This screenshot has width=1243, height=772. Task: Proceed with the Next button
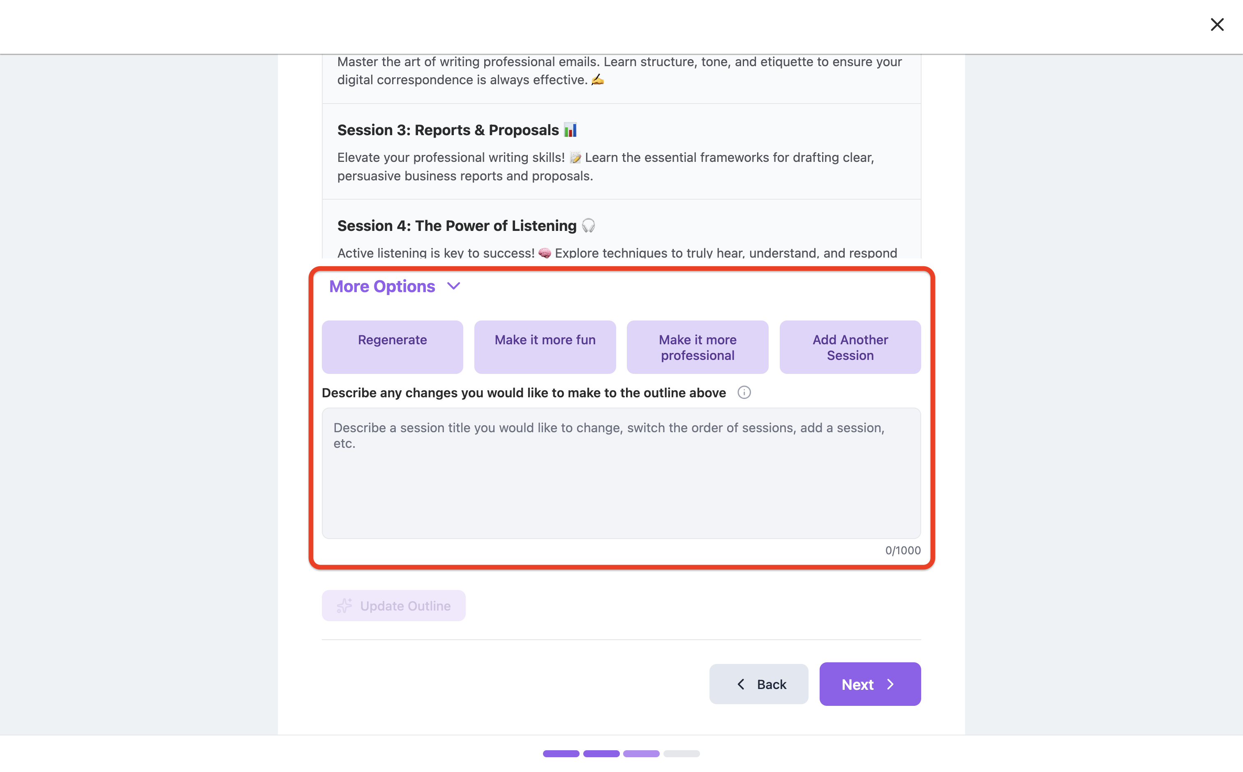(x=870, y=684)
